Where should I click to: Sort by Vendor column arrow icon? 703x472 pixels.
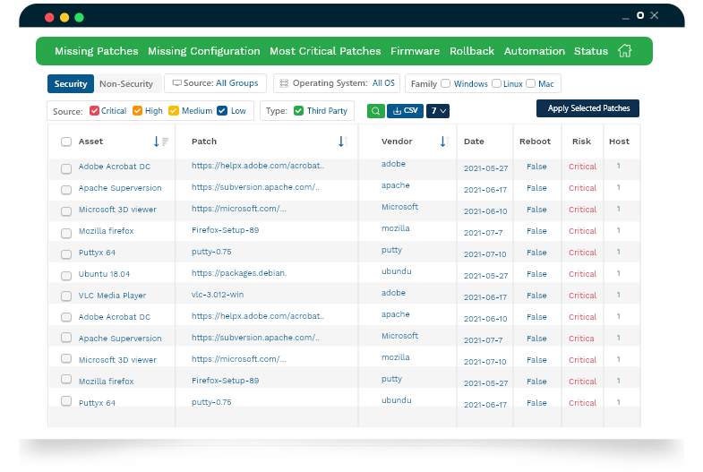[x=445, y=142]
